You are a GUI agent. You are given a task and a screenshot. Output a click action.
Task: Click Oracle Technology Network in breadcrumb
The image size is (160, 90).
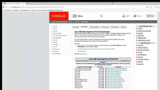pyautogui.click(x=59, y=22)
